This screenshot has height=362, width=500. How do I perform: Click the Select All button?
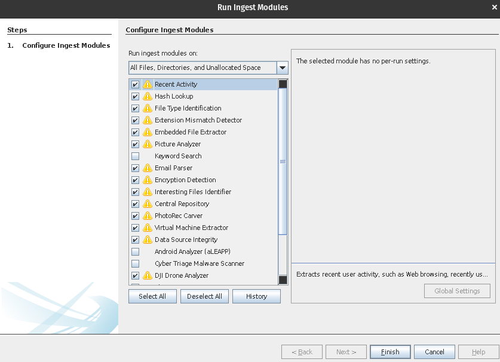(152, 296)
